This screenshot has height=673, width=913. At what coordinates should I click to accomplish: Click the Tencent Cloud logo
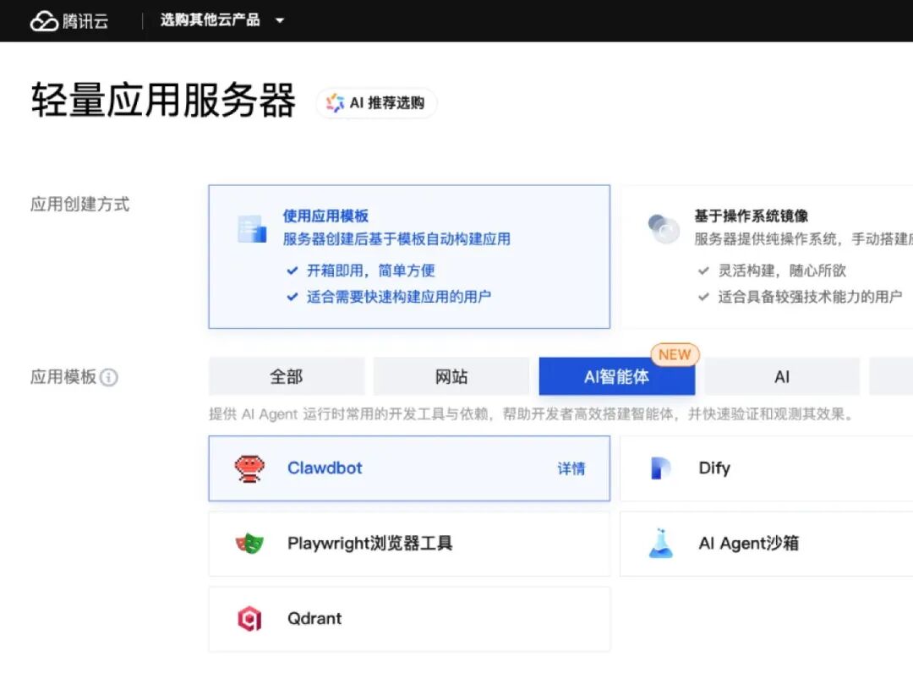tap(69, 21)
